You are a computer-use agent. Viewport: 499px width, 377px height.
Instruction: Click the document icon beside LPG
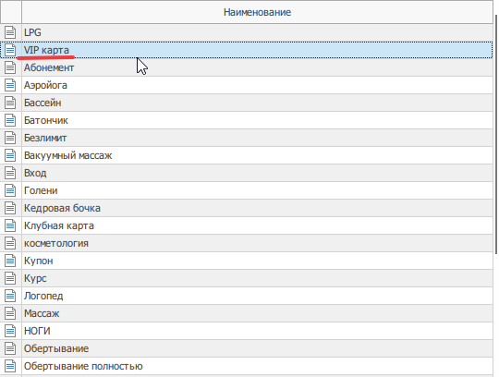tap(10, 32)
